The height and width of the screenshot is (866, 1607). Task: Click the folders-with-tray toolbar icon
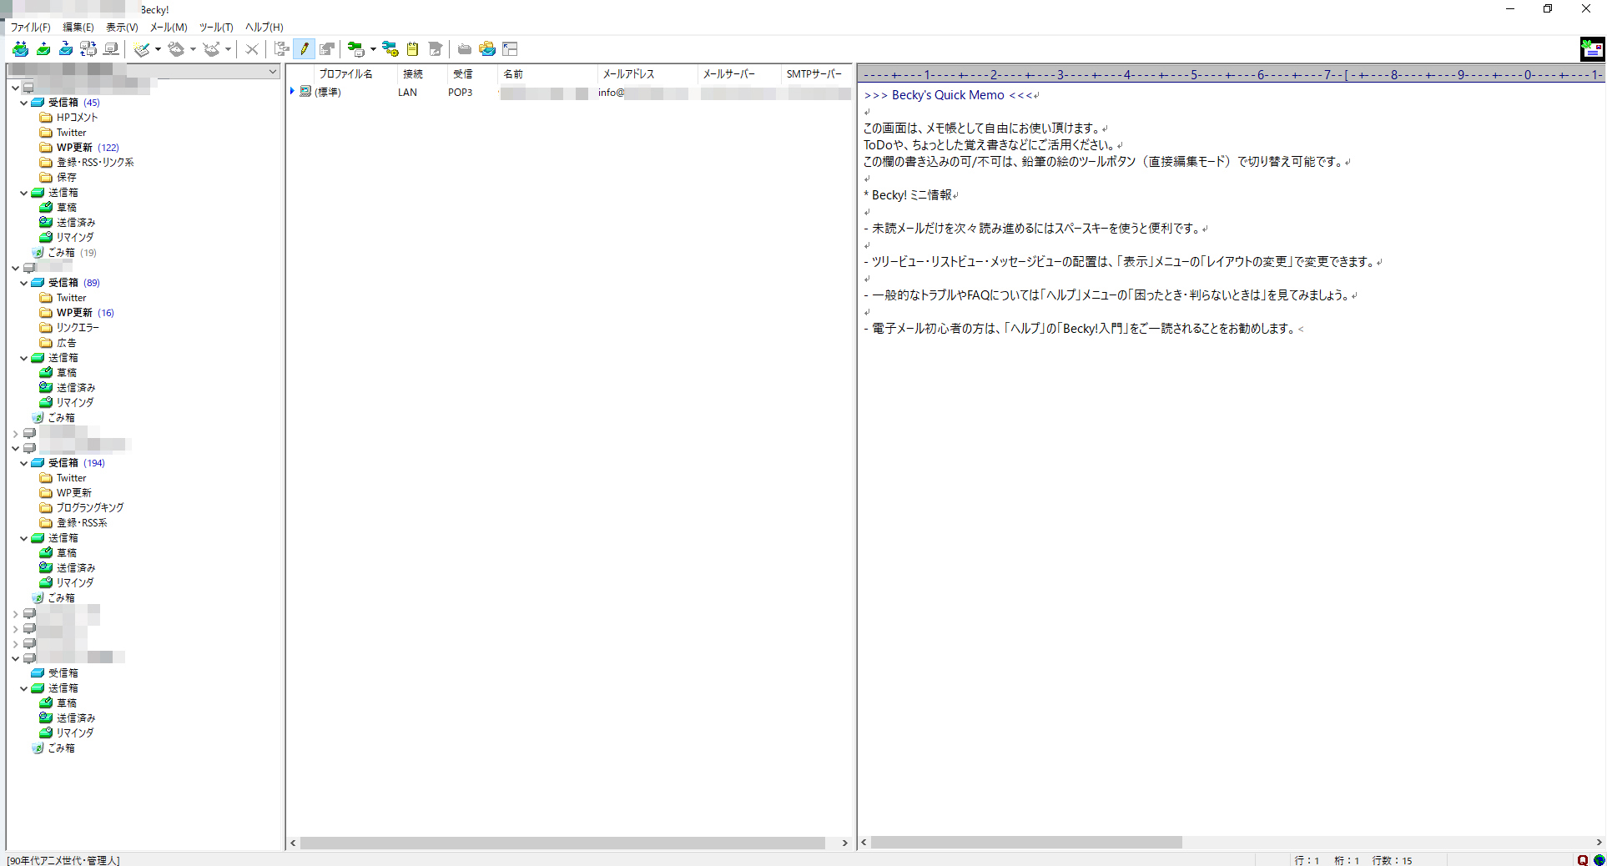pyautogui.click(x=487, y=49)
